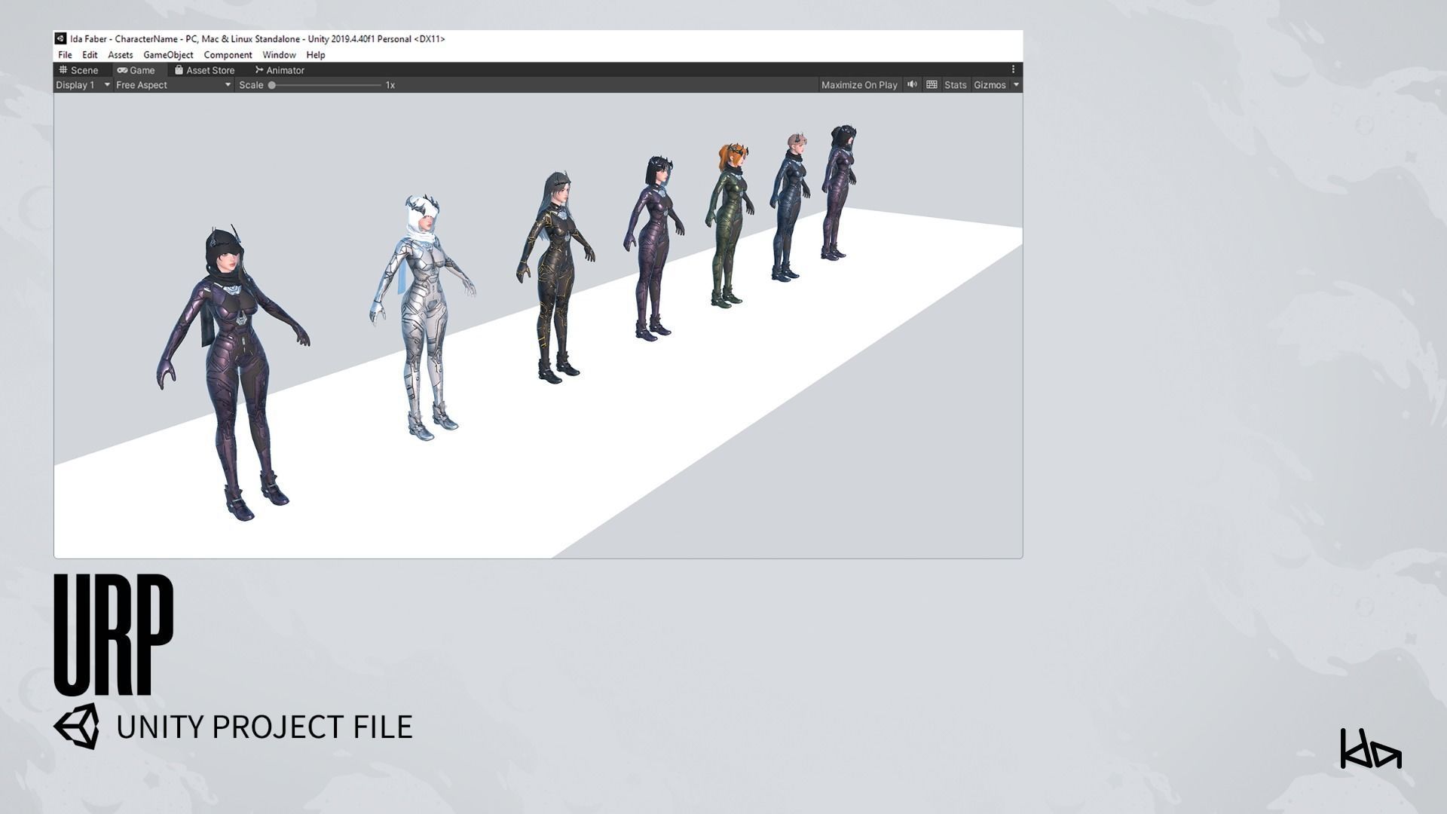Click the Scale slider handle
The height and width of the screenshot is (814, 1447).
pyautogui.click(x=272, y=85)
